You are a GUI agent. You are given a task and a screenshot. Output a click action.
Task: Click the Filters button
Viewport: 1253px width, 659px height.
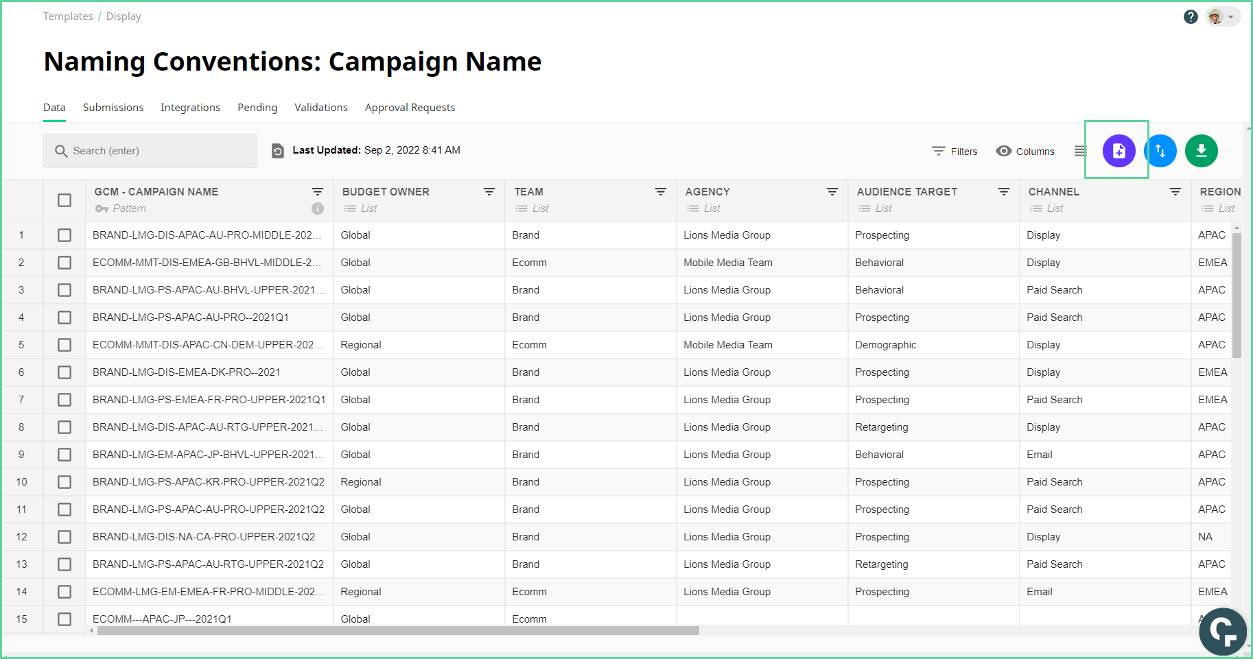point(955,151)
